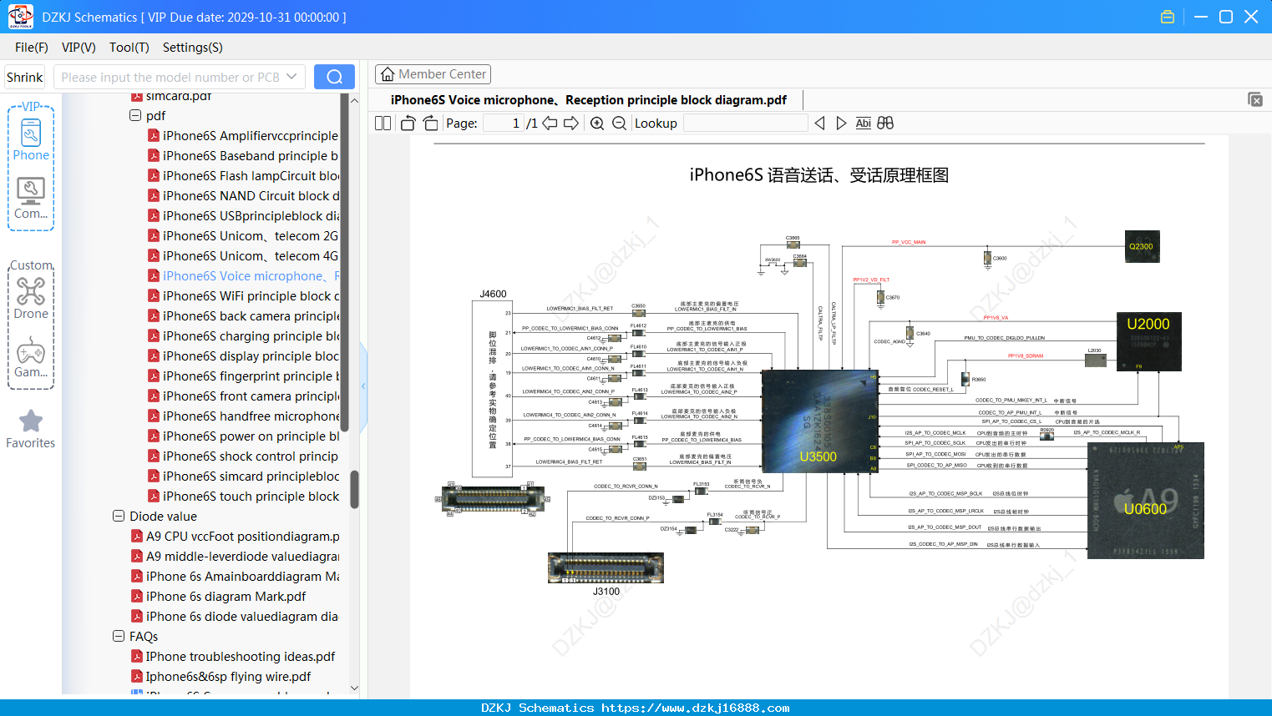Click the home icon in Member Center
The height and width of the screenshot is (716, 1272).
coord(388,74)
